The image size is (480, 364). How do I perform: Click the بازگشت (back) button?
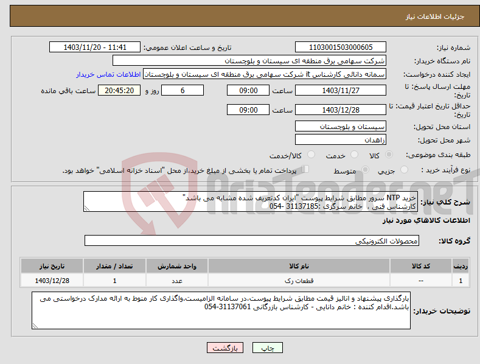tap(225, 348)
